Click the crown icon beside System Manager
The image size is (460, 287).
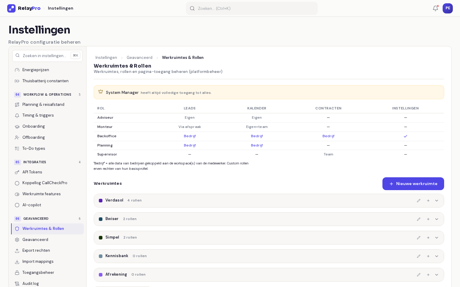(101, 92)
